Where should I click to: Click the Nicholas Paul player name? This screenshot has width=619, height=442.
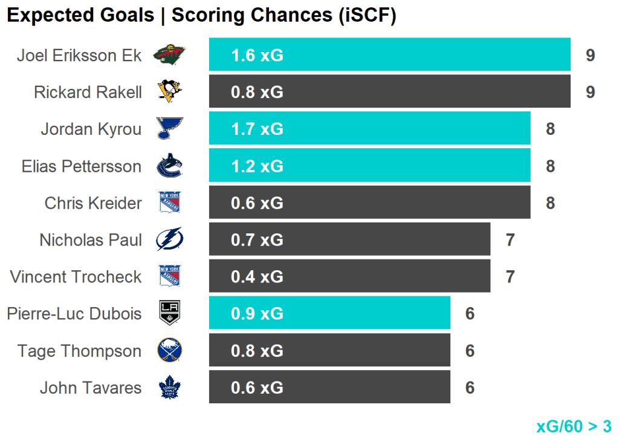(x=91, y=240)
